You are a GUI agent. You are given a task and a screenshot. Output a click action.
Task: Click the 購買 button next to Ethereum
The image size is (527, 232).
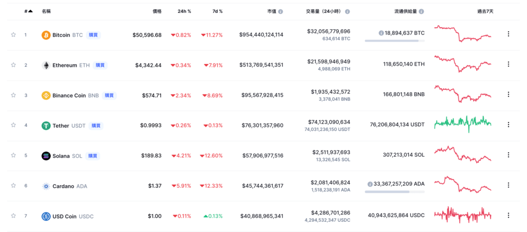coord(100,65)
